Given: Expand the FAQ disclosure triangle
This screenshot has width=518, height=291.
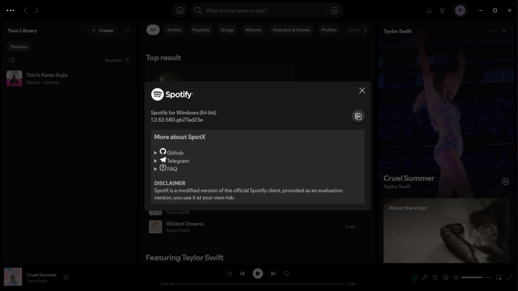Looking at the screenshot, I should click(156, 169).
